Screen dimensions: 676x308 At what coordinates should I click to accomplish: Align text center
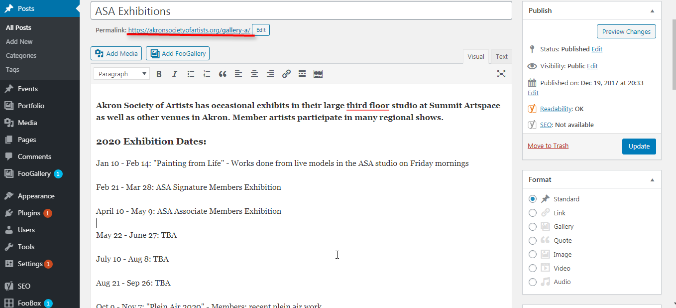[x=254, y=74]
